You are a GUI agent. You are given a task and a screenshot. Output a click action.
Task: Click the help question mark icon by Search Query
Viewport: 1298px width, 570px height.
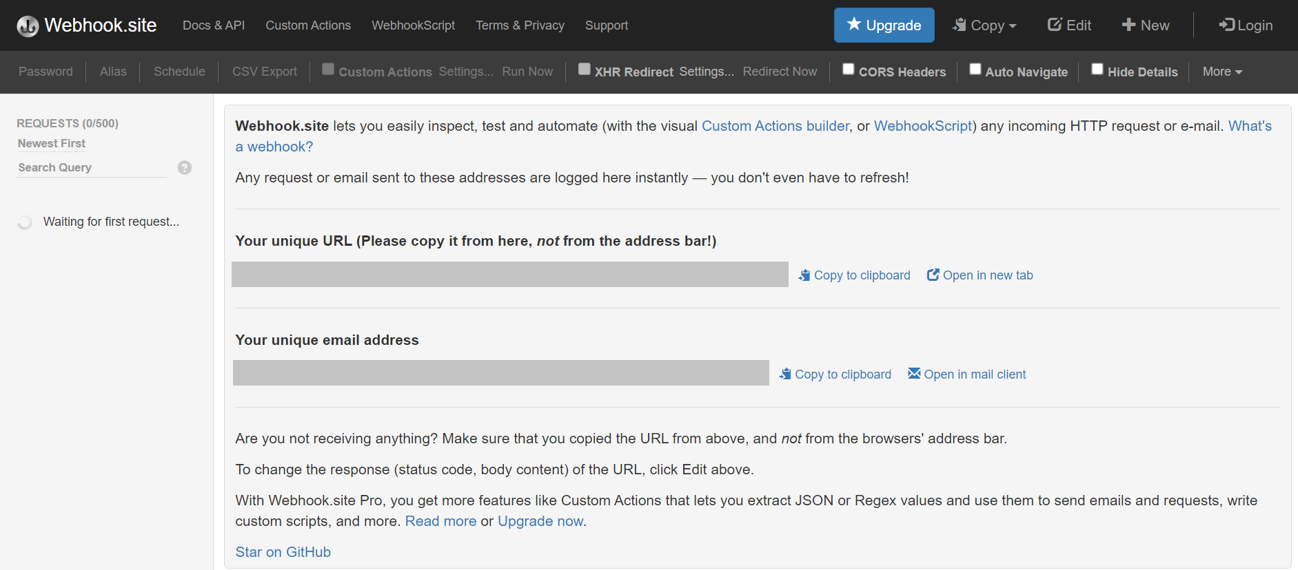[x=184, y=167]
